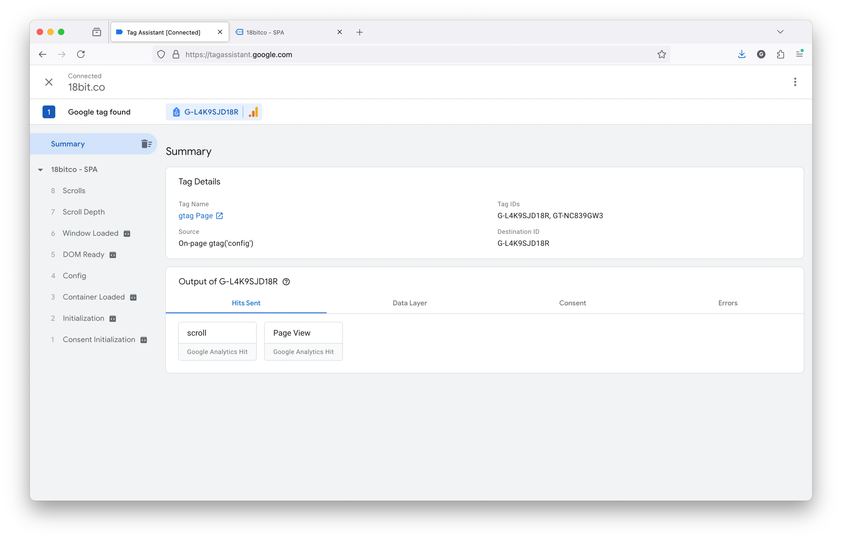Click the browser back arrow

tap(43, 54)
